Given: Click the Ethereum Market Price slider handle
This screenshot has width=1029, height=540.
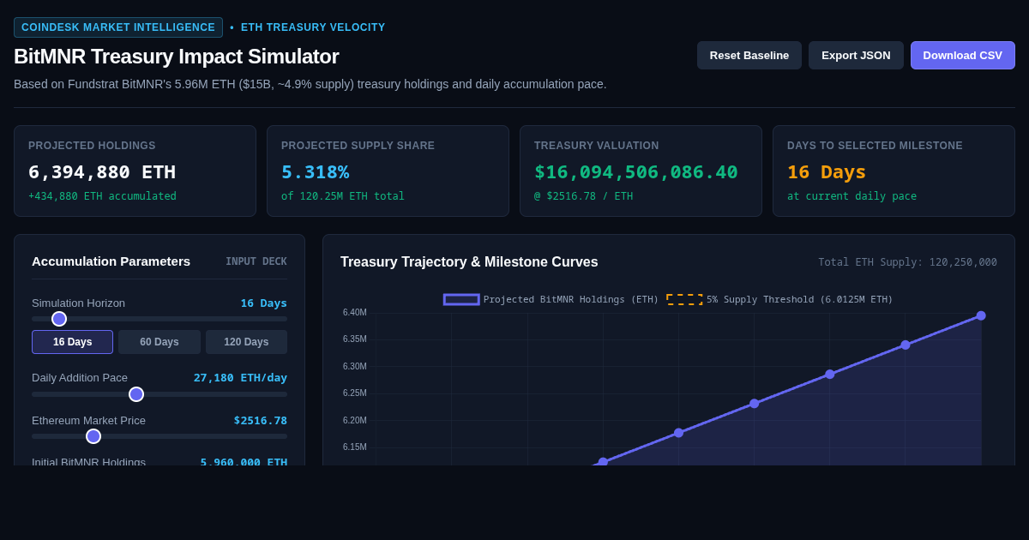Looking at the screenshot, I should [x=93, y=436].
